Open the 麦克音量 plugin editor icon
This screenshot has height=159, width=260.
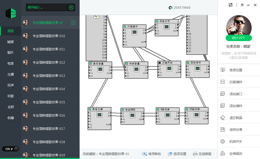pos(100,69)
